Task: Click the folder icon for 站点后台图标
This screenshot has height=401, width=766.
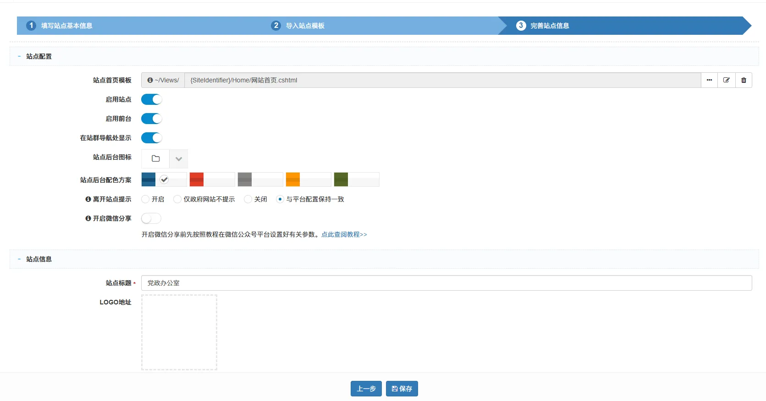Action: (x=155, y=159)
